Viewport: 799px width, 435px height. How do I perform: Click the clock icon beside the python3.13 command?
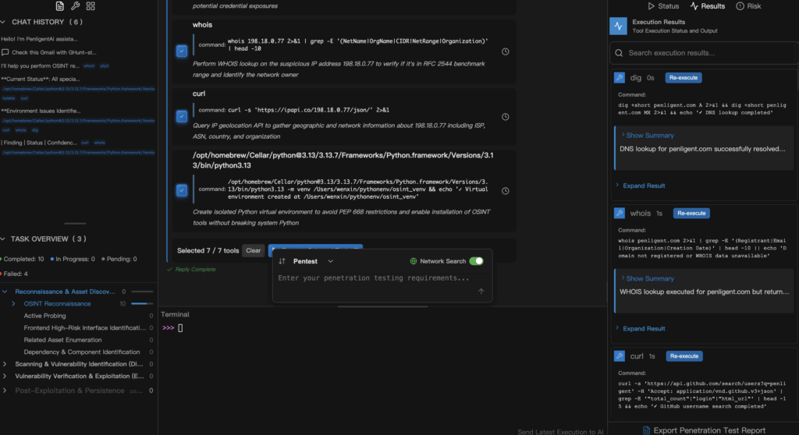tap(506, 190)
